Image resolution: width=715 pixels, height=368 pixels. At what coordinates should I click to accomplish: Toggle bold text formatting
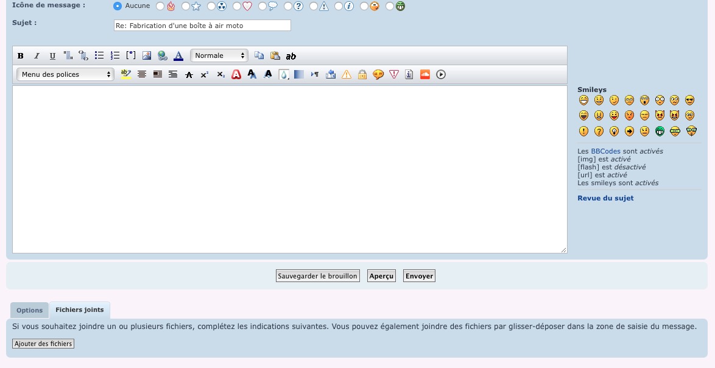pyautogui.click(x=21, y=56)
